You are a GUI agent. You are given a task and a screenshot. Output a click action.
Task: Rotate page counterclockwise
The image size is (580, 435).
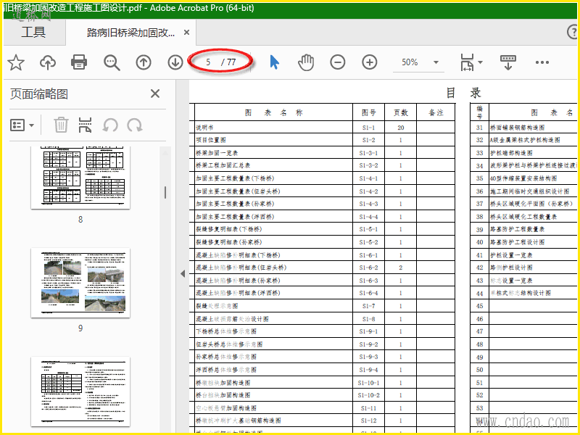[110, 125]
